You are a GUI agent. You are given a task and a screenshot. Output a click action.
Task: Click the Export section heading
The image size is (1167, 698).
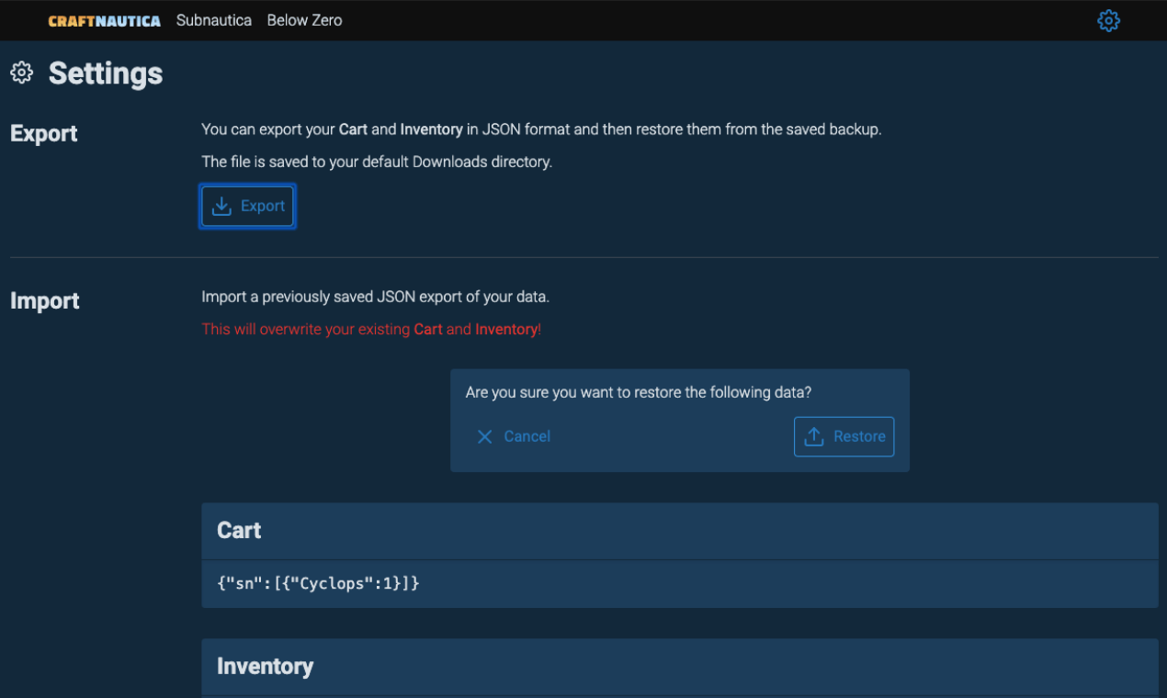tap(44, 133)
